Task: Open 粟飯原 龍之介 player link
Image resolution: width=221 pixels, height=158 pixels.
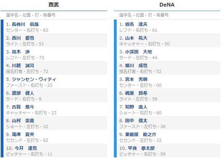Action: [x=141, y=134]
